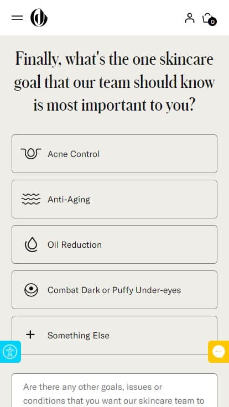The height and width of the screenshot is (407, 229).
Task: Click the plus icon for Something Else
Action: point(30,335)
